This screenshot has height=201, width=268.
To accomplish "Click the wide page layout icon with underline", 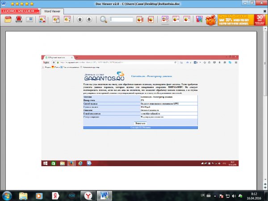I will point(165,19).
